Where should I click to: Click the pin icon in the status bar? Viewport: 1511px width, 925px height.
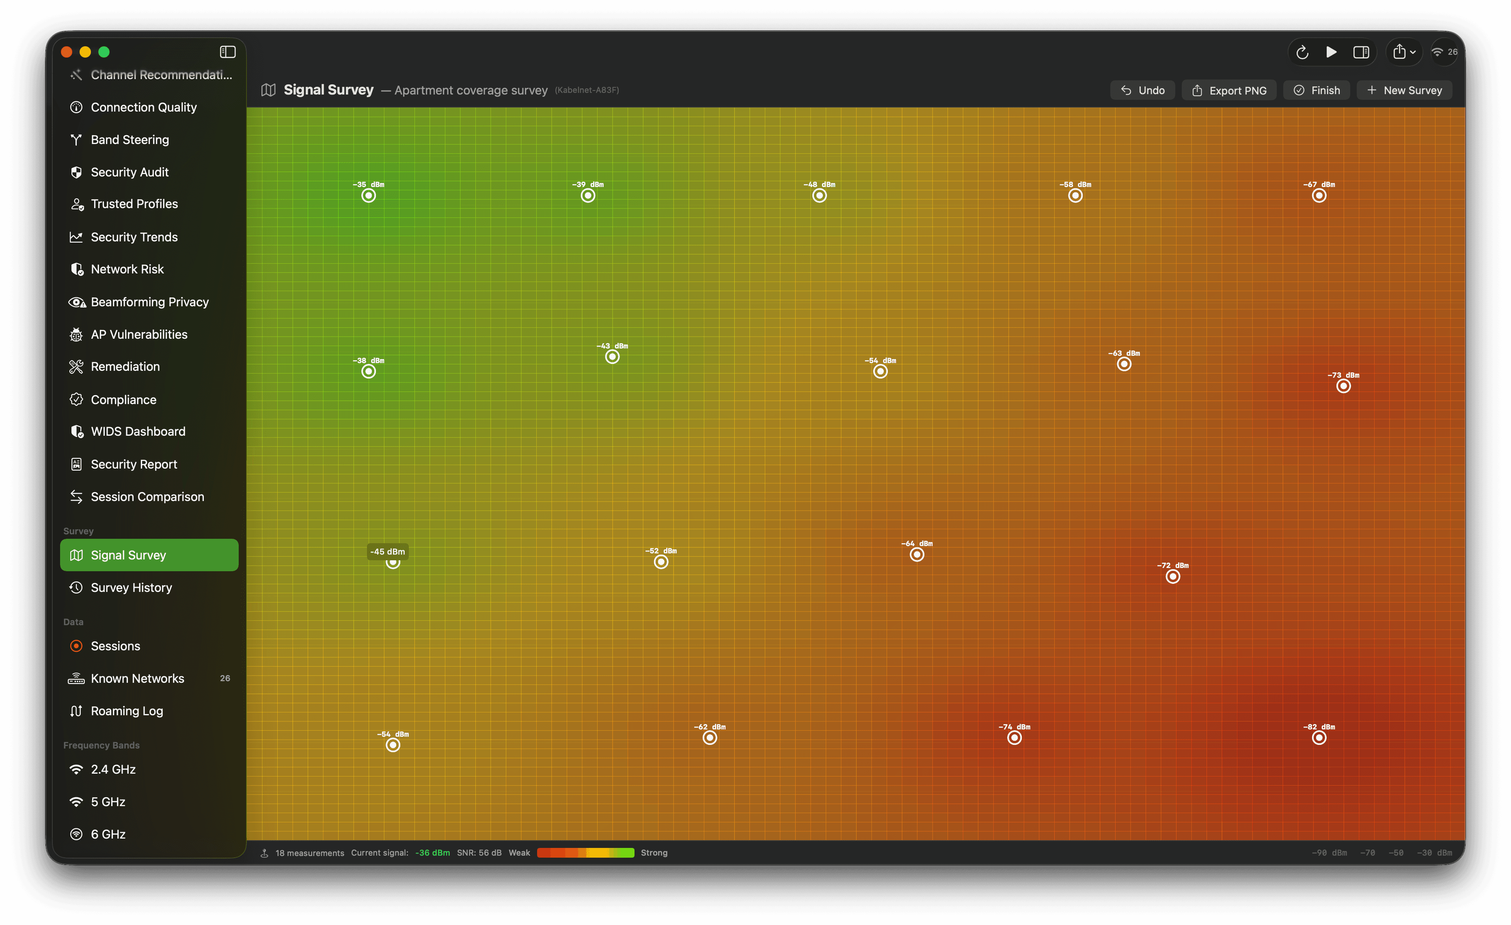point(264,853)
